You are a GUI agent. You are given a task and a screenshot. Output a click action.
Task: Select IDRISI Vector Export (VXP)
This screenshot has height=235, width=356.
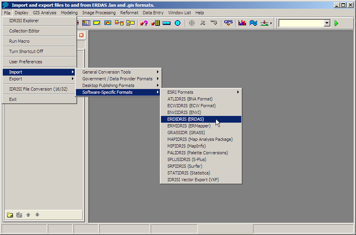(x=201, y=180)
